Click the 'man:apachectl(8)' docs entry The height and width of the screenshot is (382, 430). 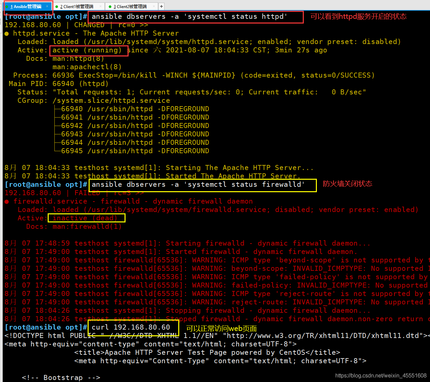(87, 67)
